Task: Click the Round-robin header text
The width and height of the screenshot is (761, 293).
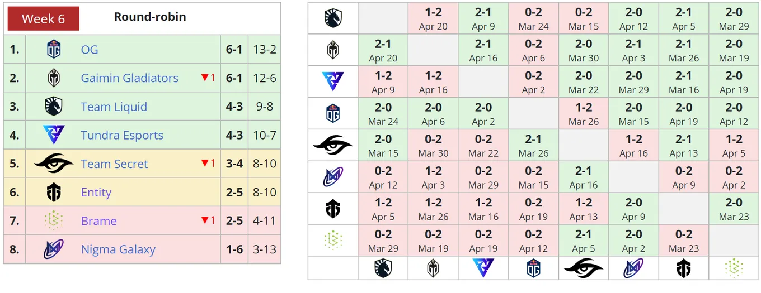Action: (150, 17)
